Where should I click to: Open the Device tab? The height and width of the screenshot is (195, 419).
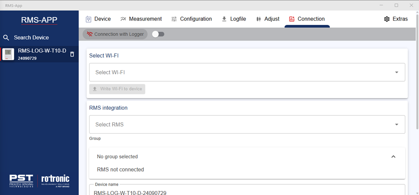98,19
